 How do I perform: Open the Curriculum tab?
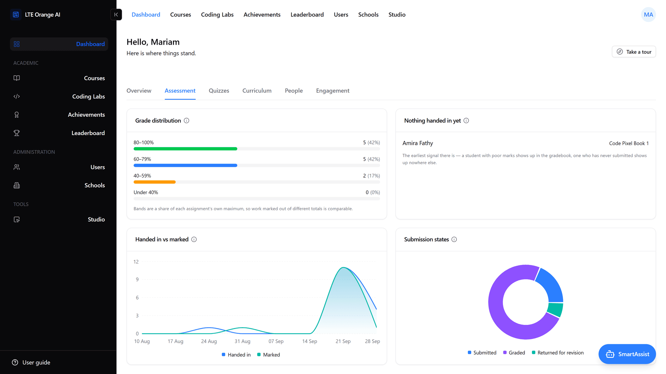click(x=257, y=91)
